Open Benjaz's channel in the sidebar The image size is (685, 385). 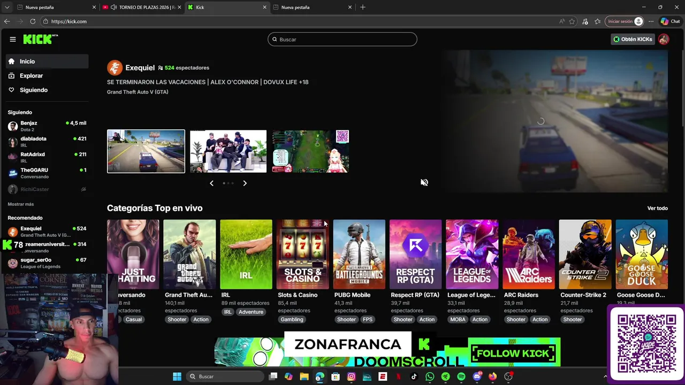pyautogui.click(x=47, y=126)
